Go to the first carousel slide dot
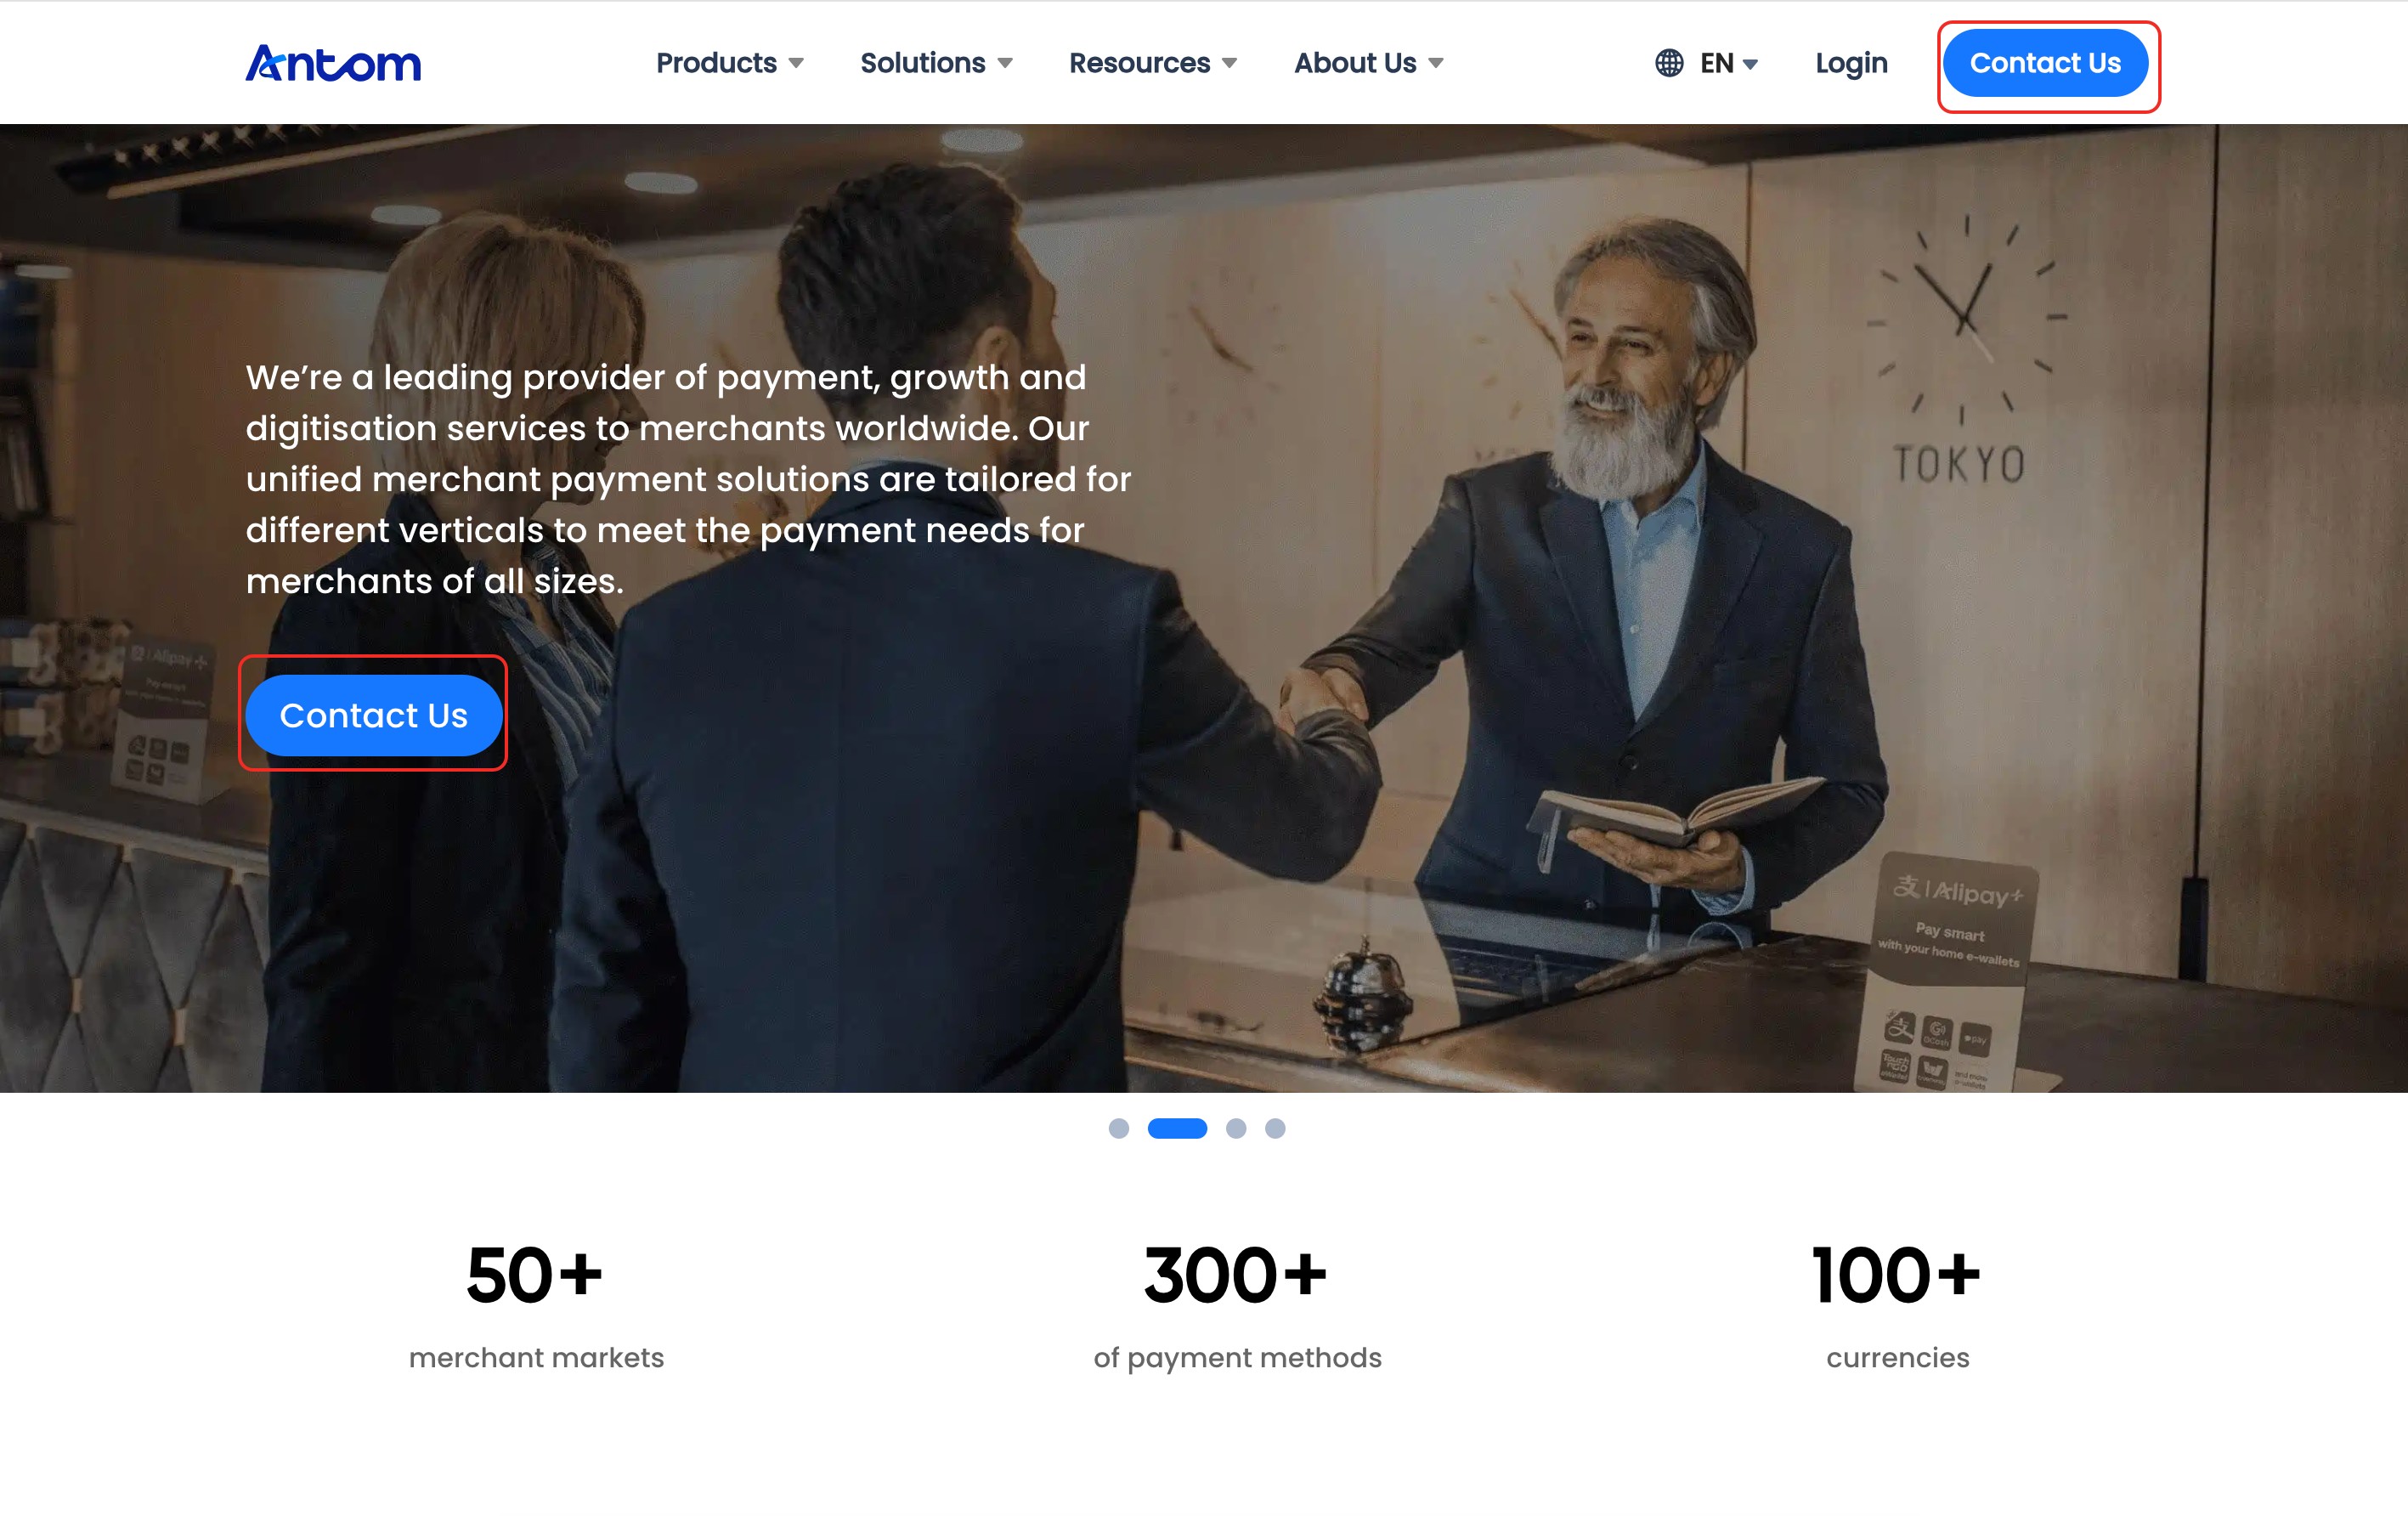 pyautogui.click(x=1119, y=1128)
